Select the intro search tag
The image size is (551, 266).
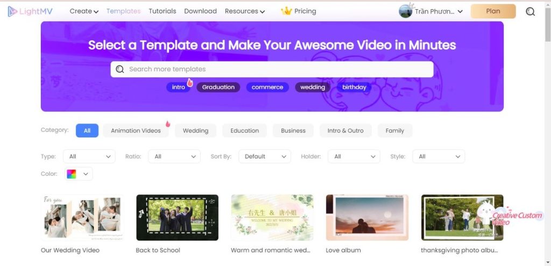click(179, 87)
